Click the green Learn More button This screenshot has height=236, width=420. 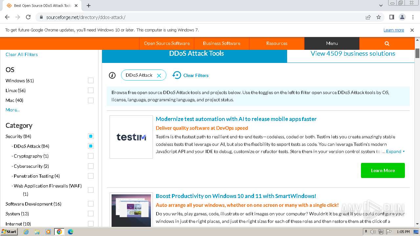tap(383, 170)
